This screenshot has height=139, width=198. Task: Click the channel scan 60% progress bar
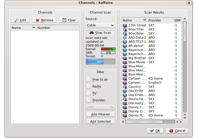click(100, 62)
